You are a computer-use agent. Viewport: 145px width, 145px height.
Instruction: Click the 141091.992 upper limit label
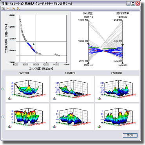[x=118, y=41]
